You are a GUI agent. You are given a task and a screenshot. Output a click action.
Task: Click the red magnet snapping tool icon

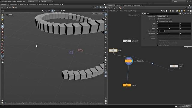[x=2, y=52]
